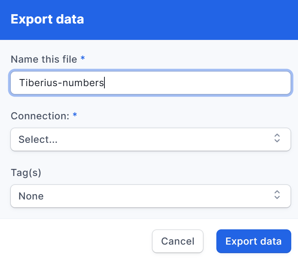The image size is (298, 261).
Task: Choose the 'None' value in Tag(s)
Action: [x=31, y=196]
